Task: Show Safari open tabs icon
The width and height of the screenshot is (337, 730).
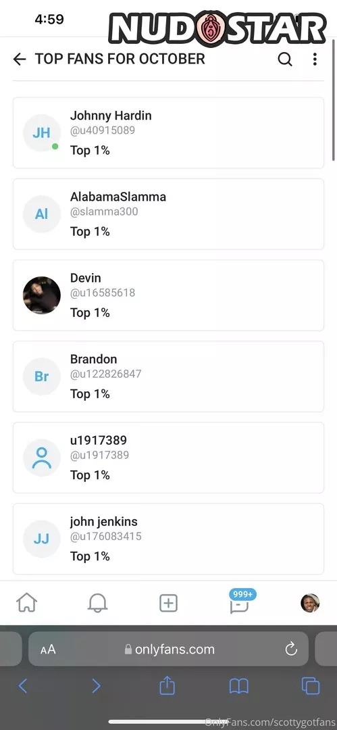Action: pos(311,686)
